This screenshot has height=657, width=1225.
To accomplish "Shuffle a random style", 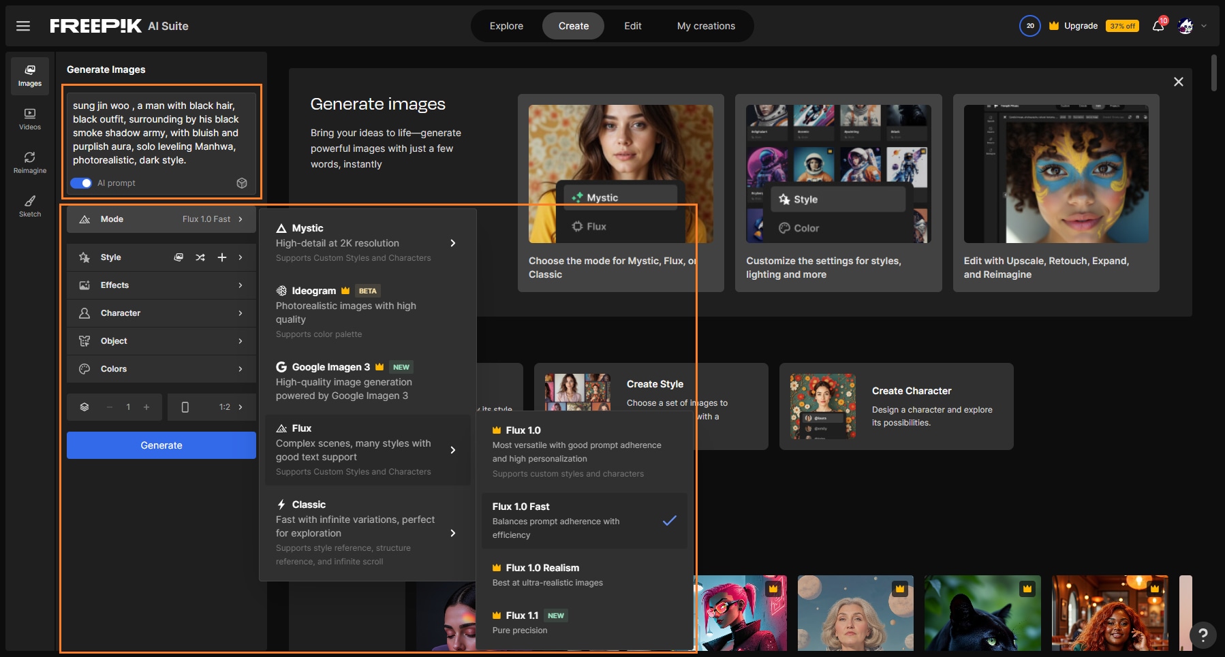I will click(x=200, y=257).
